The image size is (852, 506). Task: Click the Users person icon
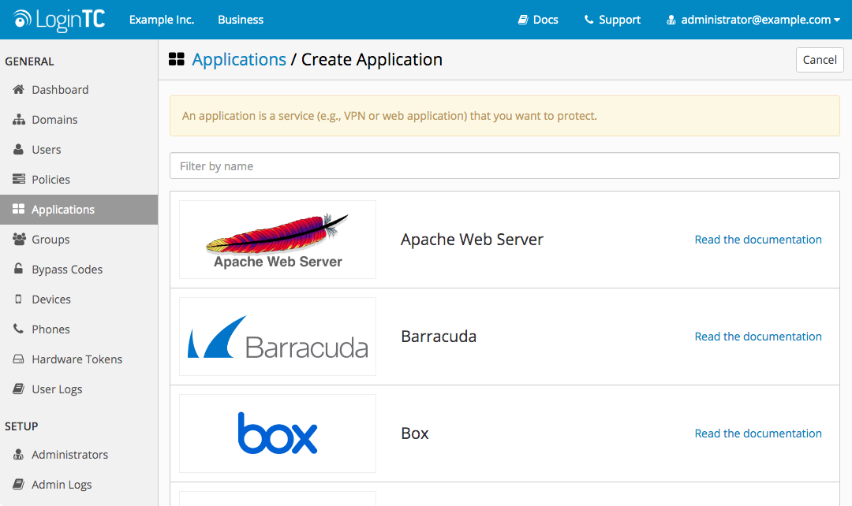[18, 149]
